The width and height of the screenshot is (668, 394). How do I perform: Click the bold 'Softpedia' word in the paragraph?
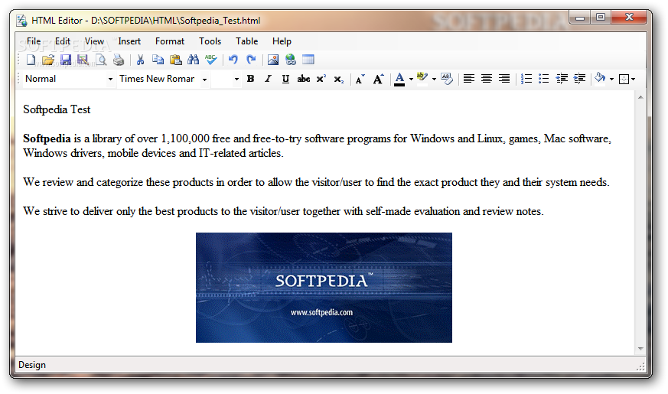coord(47,138)
